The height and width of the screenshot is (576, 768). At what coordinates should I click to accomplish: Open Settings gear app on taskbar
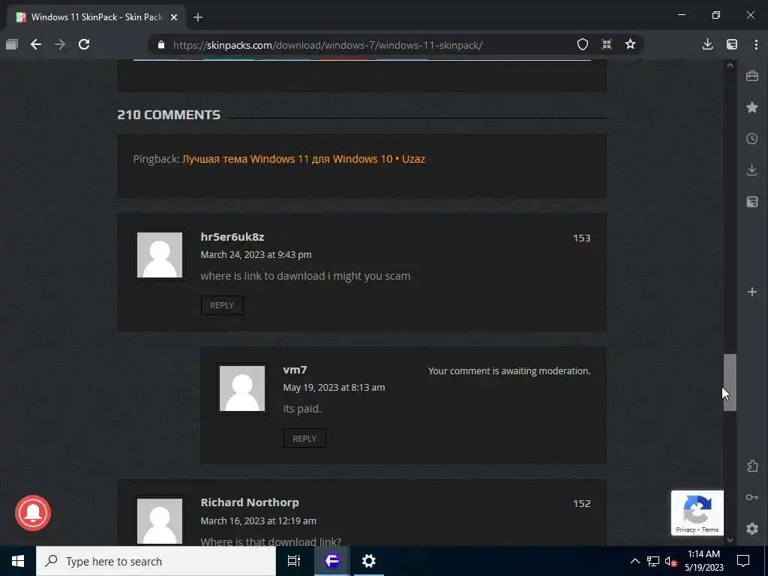368,561
